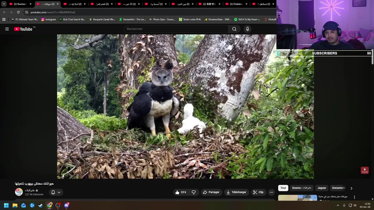Image resolution: width=374 pixels, height=210 pixels.
Task: Select the Source channel filter chip
Action: click(x=302, y=188)
